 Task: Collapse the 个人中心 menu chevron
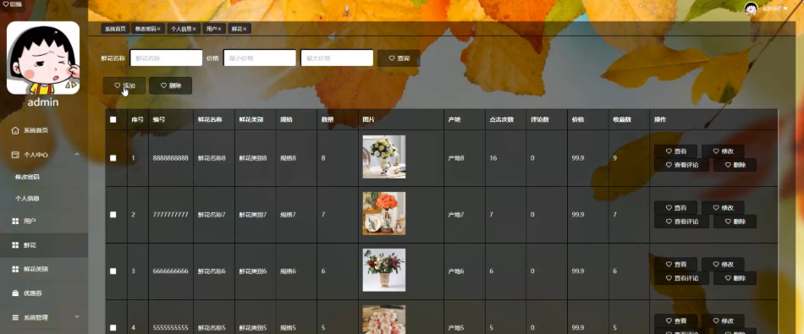coord(77,154)
